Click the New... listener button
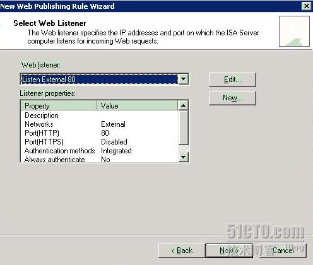The image size is (313, 265). click(x=232, y=98)
